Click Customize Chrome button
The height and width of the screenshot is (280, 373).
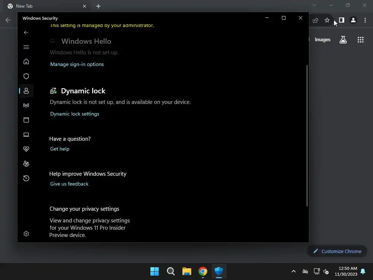click(337, 251)
